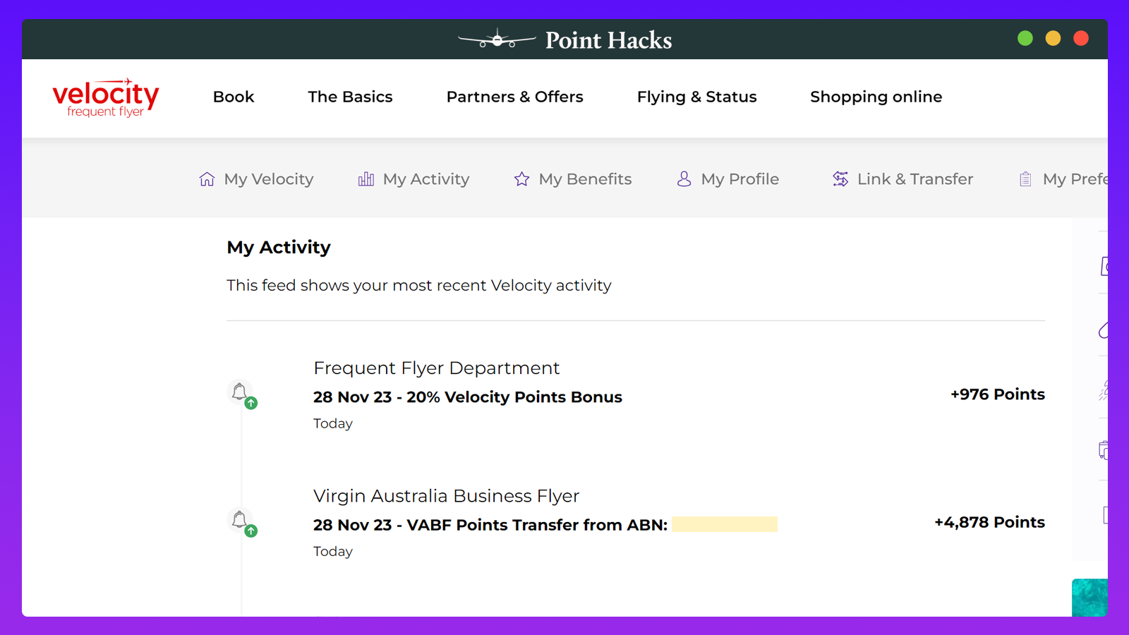Click the +976 Points value
The image size is (1129, 635).
[997, 394]
